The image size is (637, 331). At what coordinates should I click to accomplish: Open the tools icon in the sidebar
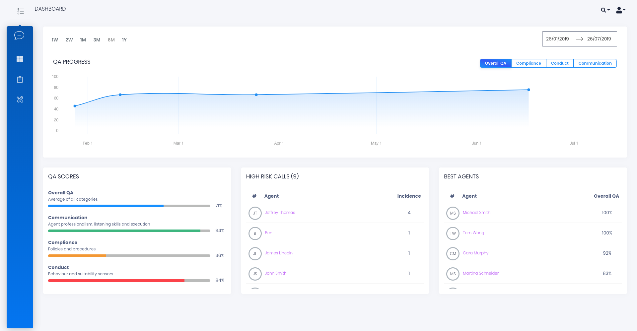pyautogui.click(x=20, y=99)
